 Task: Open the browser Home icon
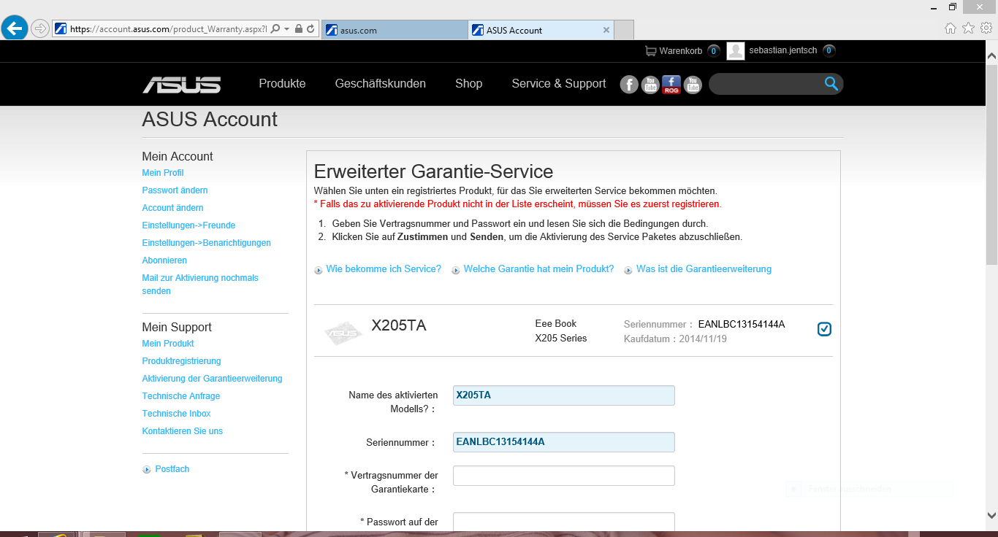951,28
